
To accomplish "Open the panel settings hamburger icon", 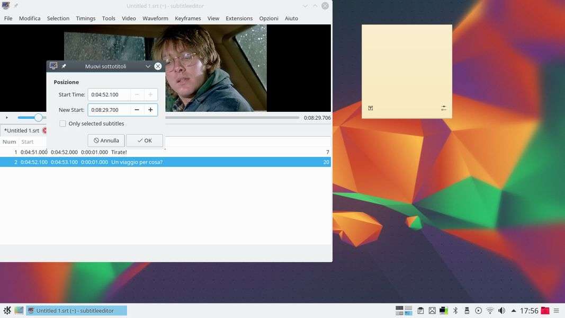I will pyautogui.click(x=557, y=311).
